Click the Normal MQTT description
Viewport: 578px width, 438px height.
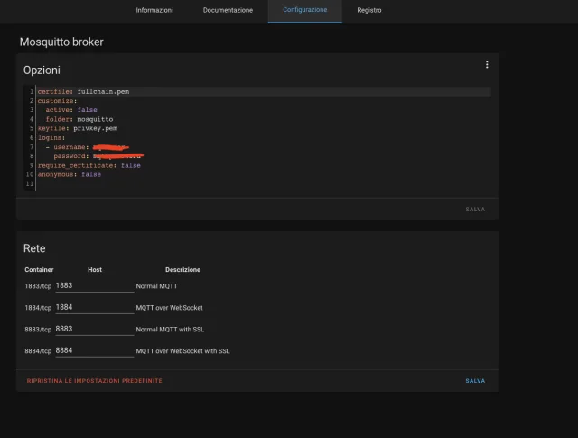pos(156,286)
